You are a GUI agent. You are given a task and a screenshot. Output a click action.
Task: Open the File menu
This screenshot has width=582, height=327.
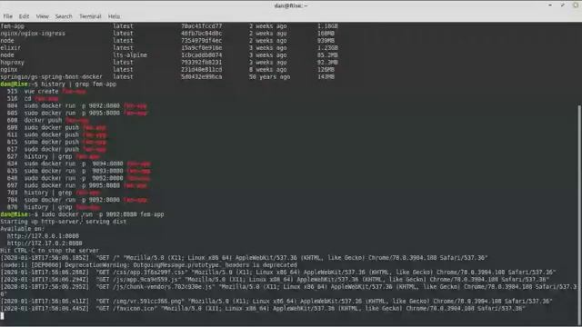point(8,16)
